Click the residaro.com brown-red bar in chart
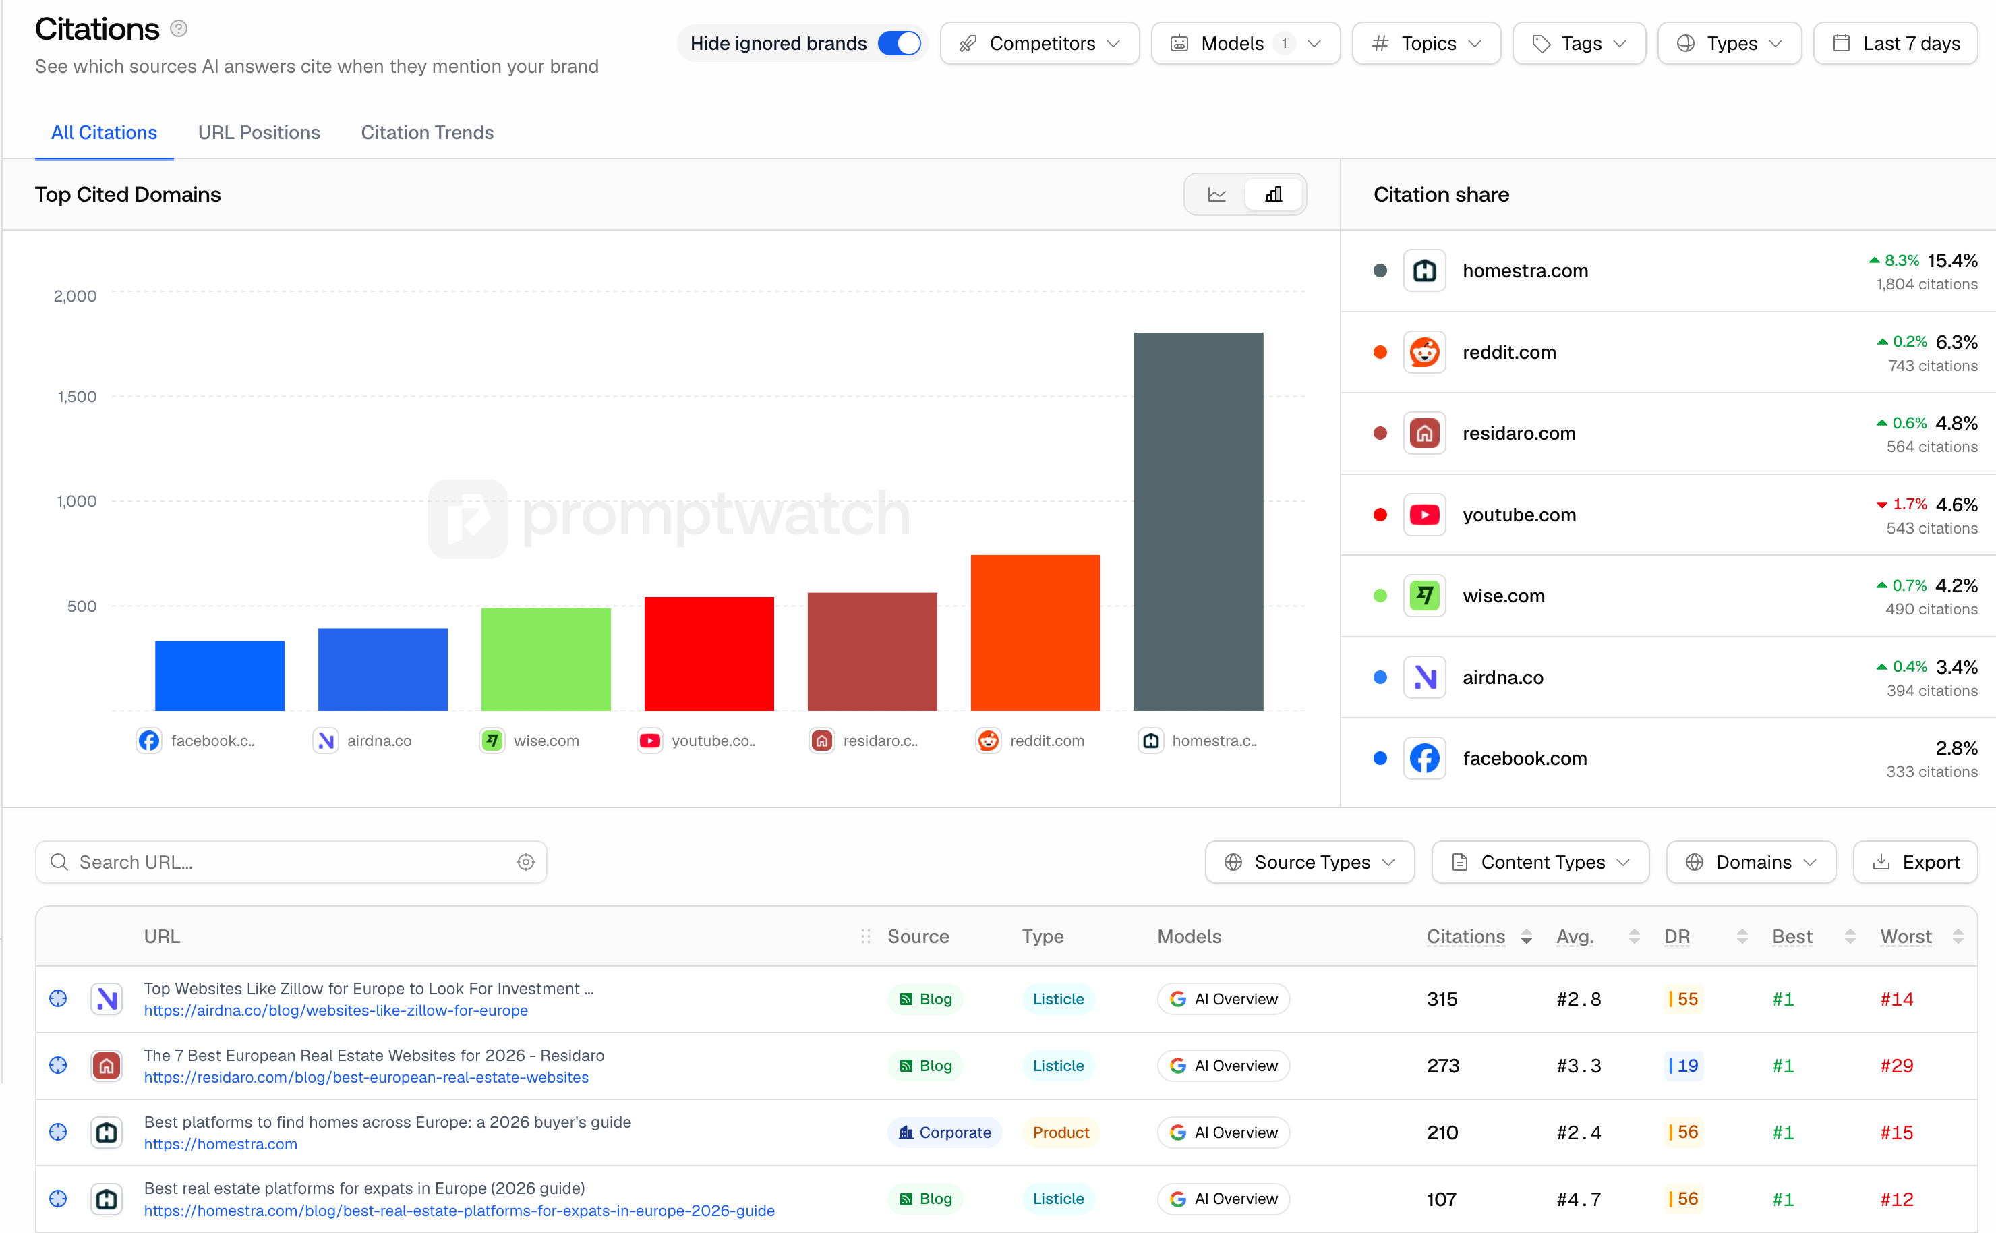 pyautogui.click(x=872, y=652)
